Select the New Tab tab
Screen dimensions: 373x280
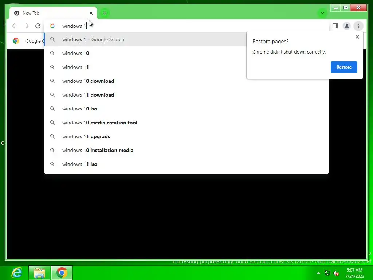point(53,13)
